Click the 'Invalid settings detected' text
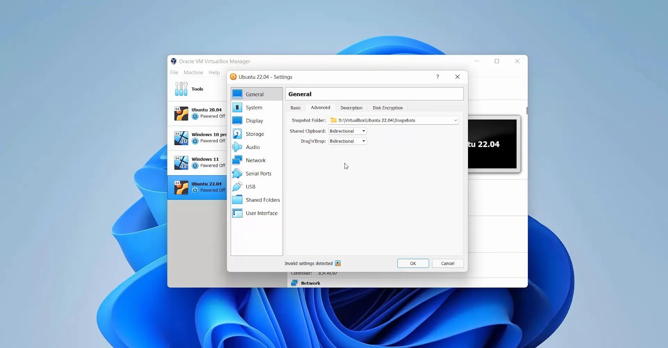 (309, 263)
